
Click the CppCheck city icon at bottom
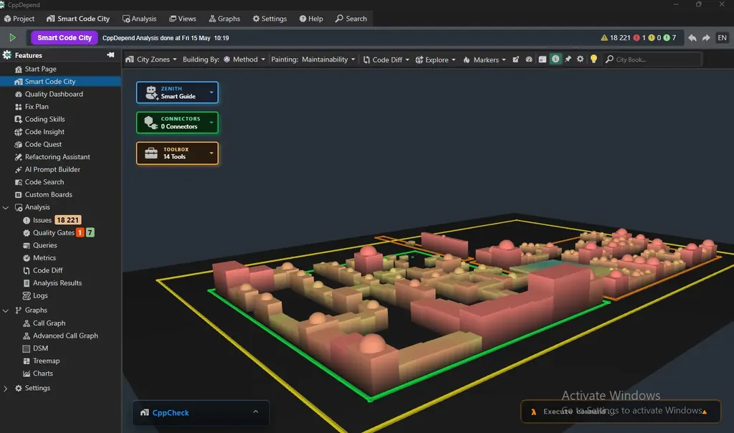click(145, 412)
